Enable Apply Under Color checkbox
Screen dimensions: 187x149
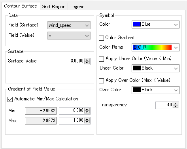click(101, 59)
